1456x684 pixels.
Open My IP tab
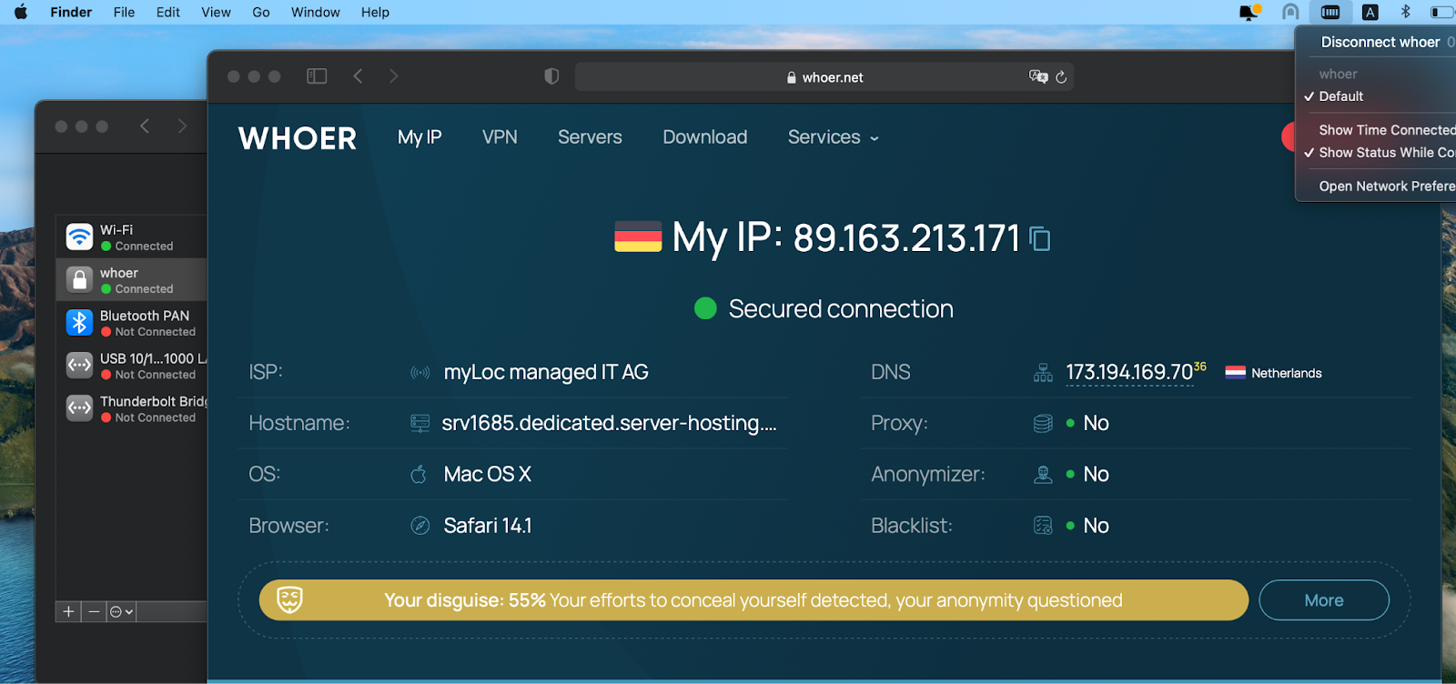[420, 137]
